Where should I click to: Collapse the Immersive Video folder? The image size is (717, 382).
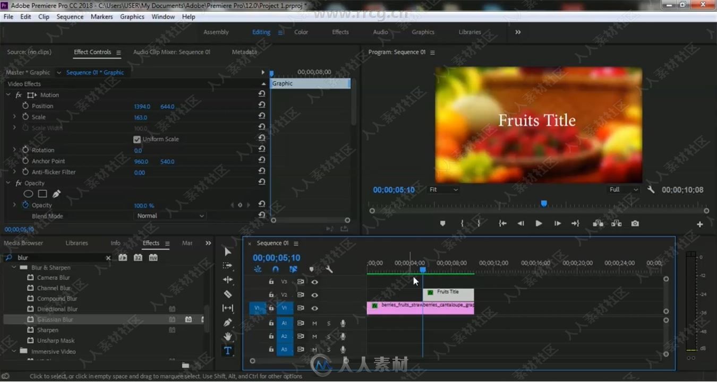coord(14,351)
